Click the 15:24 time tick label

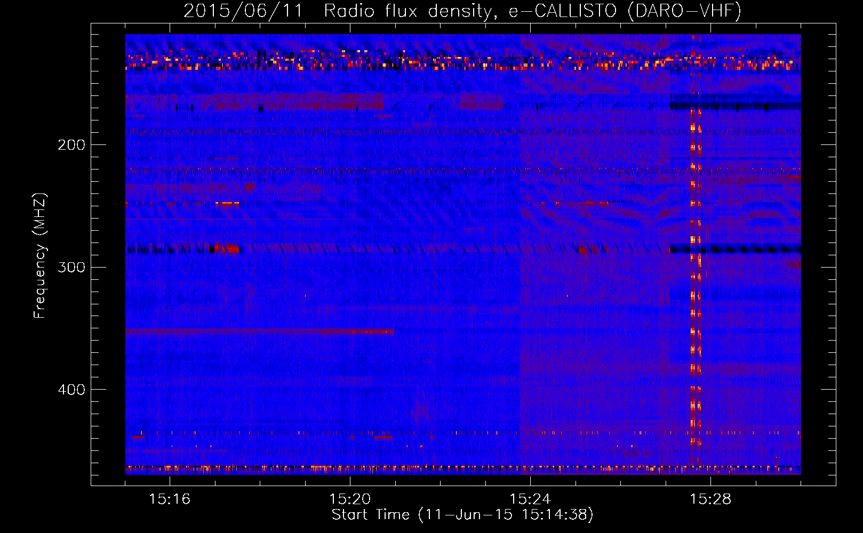click(530, 499)
